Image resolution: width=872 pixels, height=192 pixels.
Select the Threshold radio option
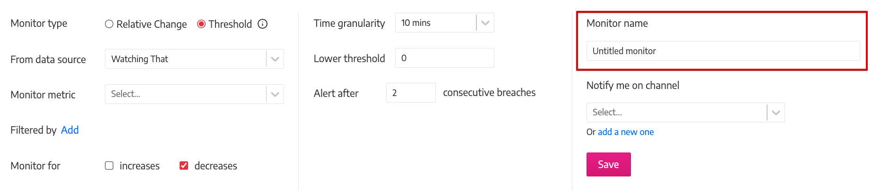click(201, 24)
